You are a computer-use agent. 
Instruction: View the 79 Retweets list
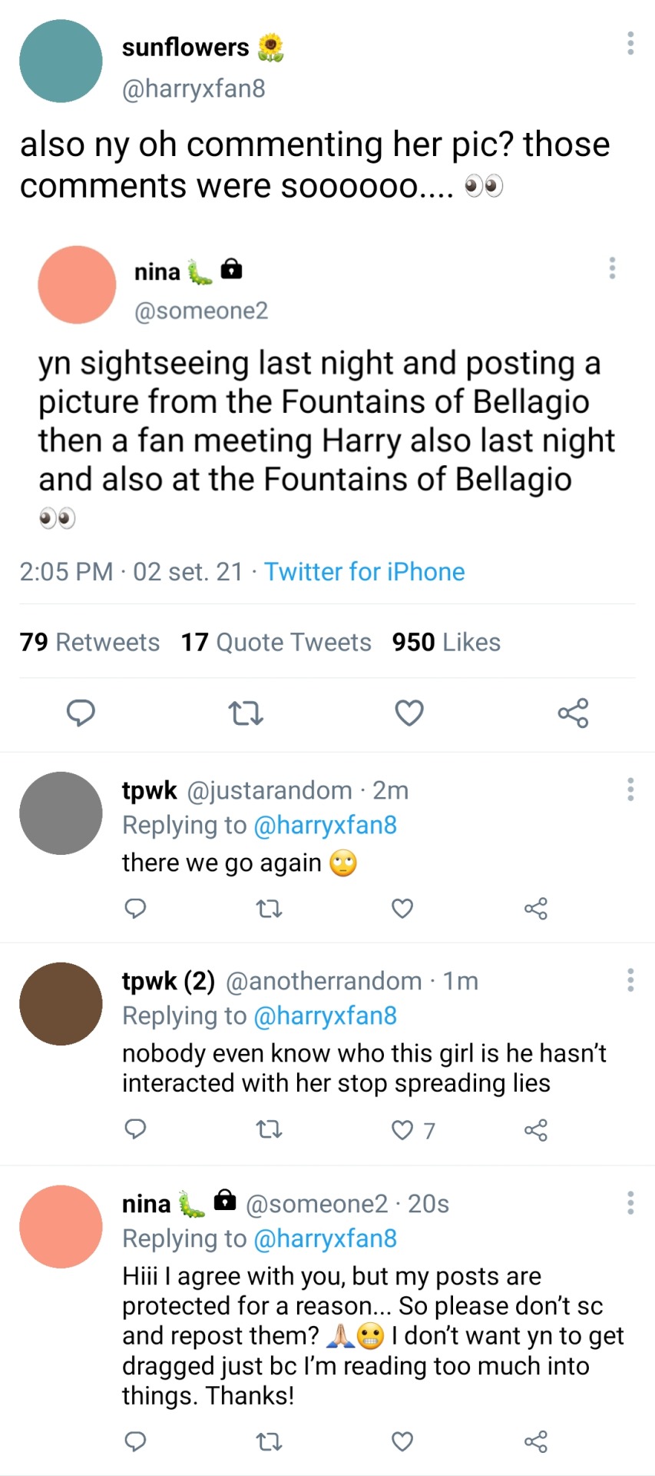click(90, 642)
